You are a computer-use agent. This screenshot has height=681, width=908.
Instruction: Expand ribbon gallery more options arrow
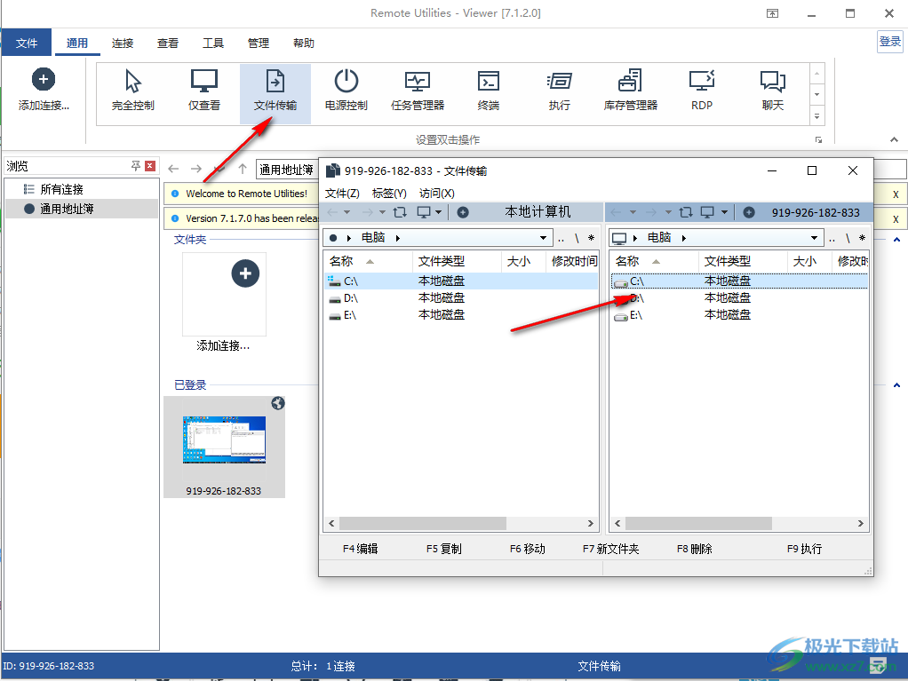click(816, 116)
